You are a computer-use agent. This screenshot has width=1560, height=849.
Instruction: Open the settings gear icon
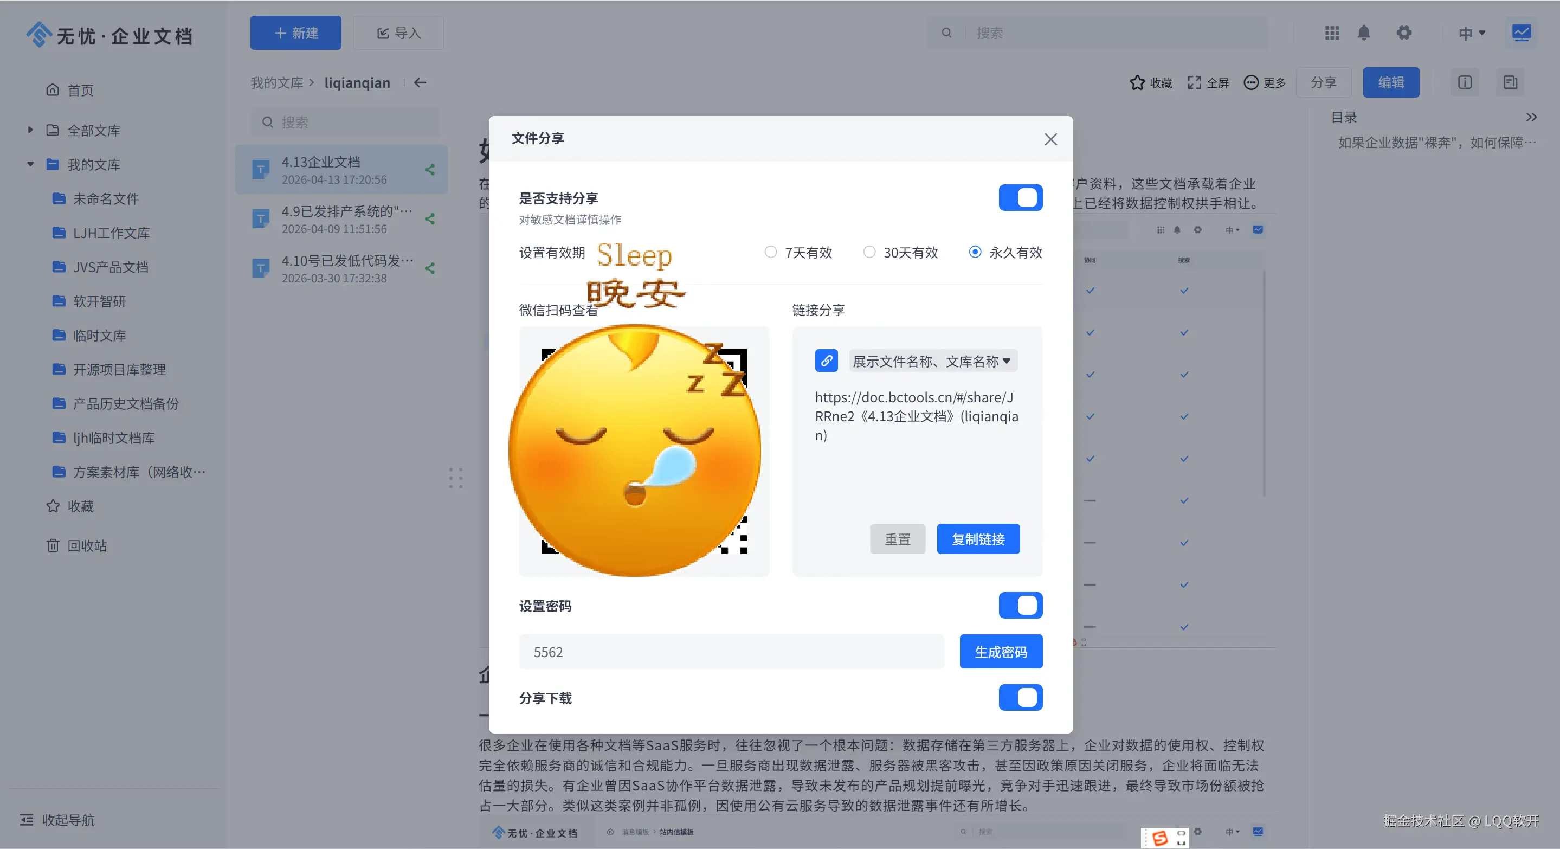(x=1404, y=33)
